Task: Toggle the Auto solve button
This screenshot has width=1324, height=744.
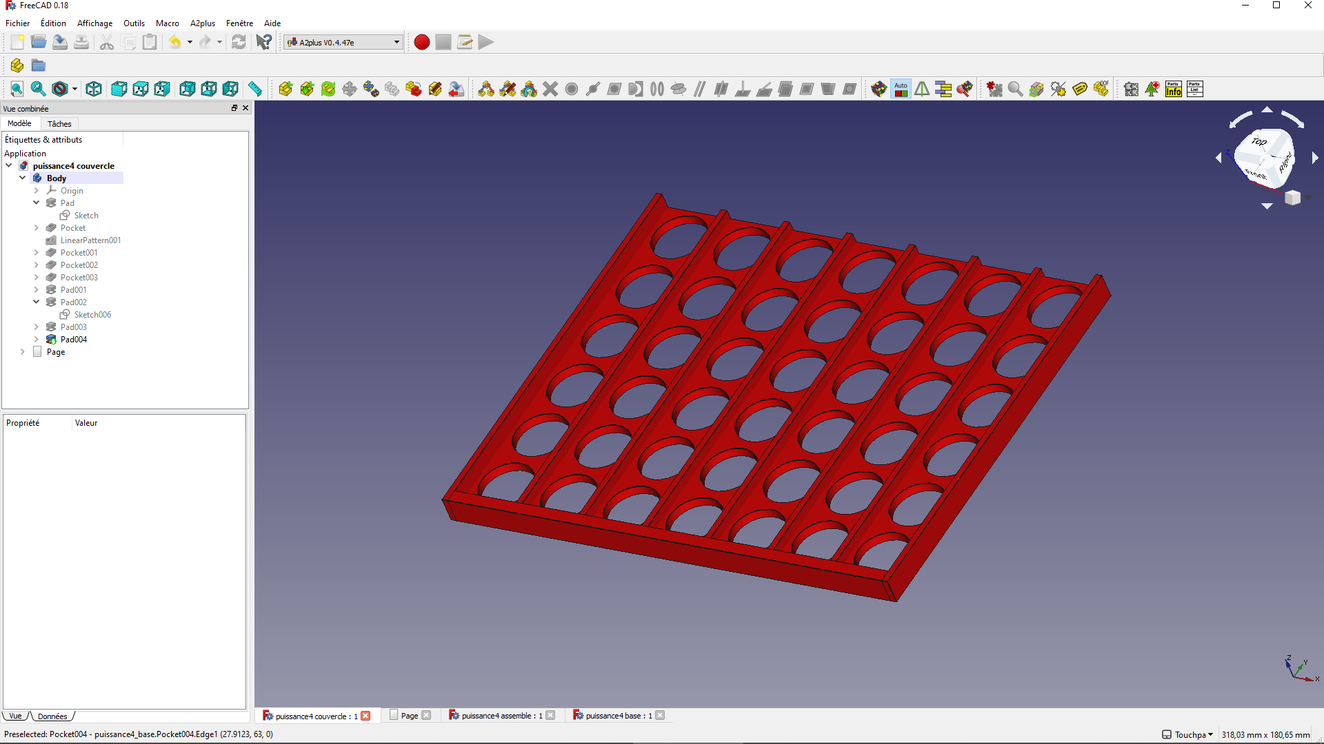Action: pyautogui.click(x=901, y=89)
